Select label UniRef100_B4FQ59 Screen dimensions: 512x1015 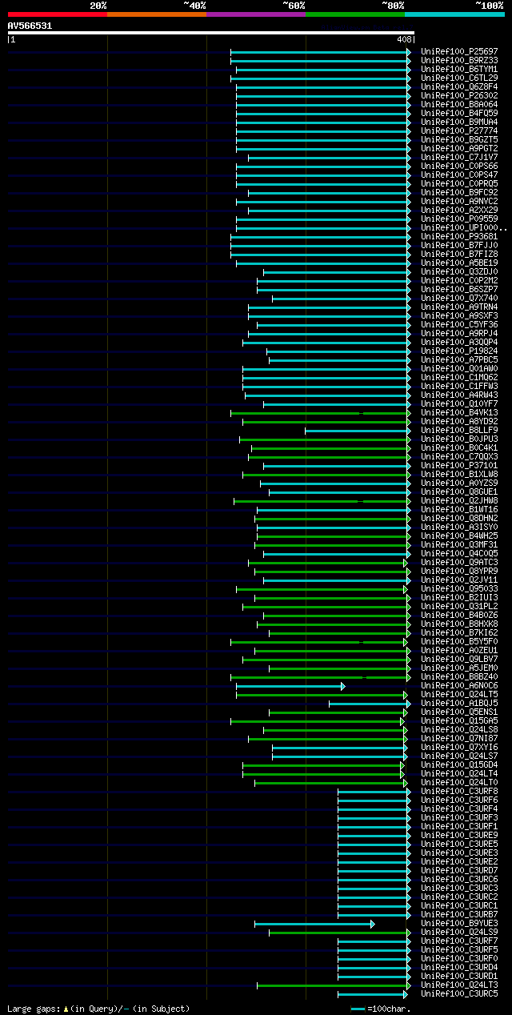(459, 113)
